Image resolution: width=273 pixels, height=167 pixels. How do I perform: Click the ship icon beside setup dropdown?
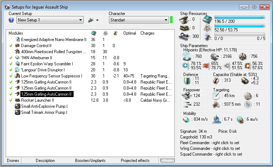91,20
